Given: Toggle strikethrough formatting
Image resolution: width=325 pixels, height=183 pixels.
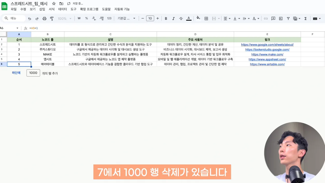Looking at the screenshot, I should click(181, 19).
